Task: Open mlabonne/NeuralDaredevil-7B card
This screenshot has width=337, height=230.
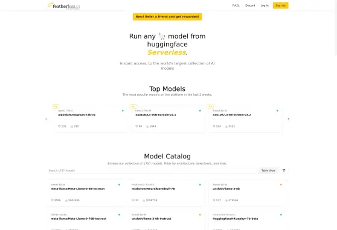Action: pyautogui.click(x=166, y=193)
